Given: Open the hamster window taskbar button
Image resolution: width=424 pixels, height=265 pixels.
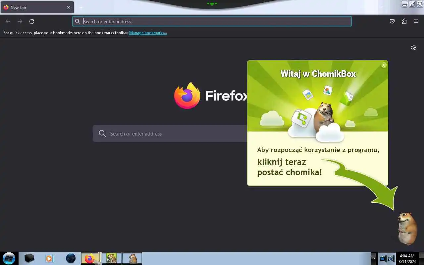Looking at the screenshot, I should click(132, 258).
